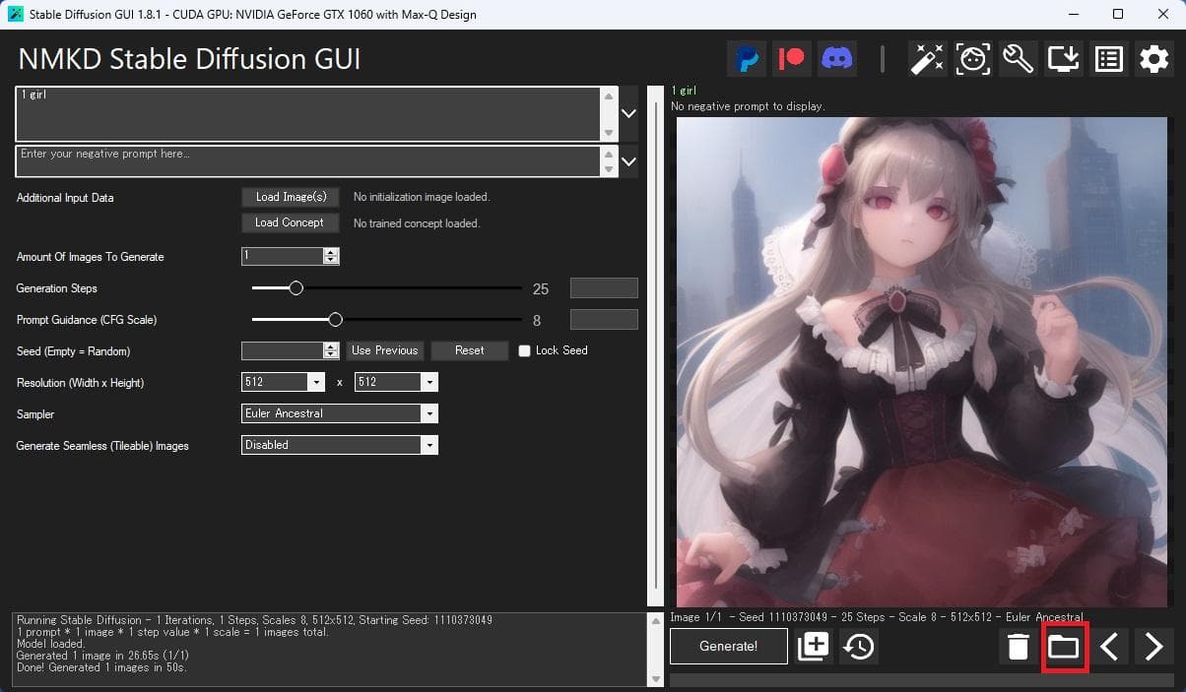This screenshot has height=692, width=1186.
Task: Click the Generate! button
Action: (729, 647)
